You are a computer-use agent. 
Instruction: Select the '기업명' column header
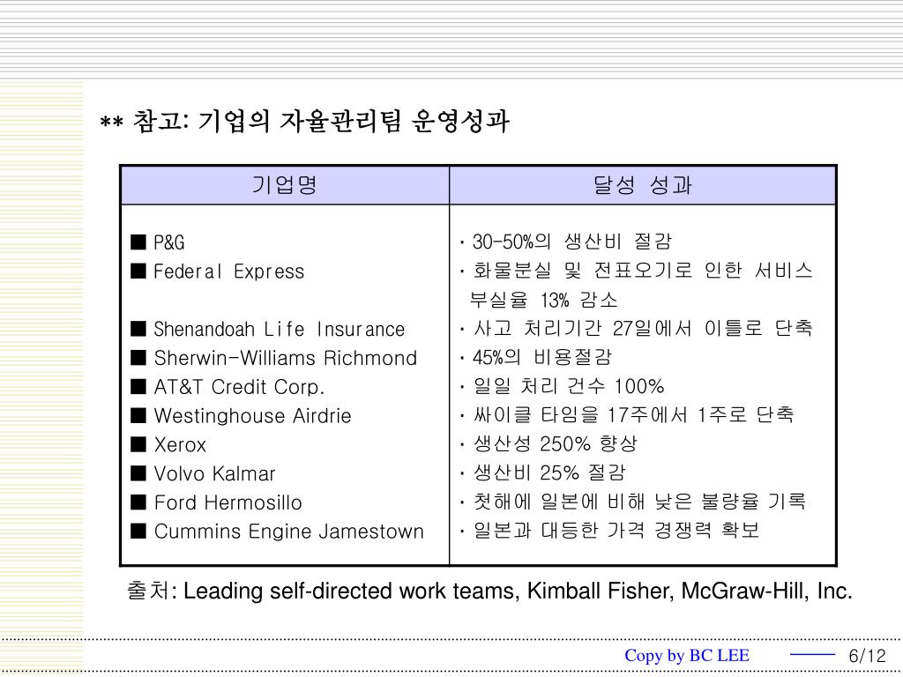285,185
